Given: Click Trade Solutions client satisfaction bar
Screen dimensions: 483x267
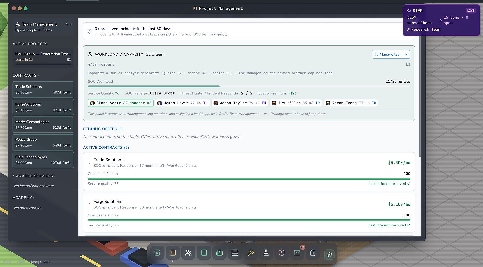Looking at the screenshot, I should (x=249, y=179).
